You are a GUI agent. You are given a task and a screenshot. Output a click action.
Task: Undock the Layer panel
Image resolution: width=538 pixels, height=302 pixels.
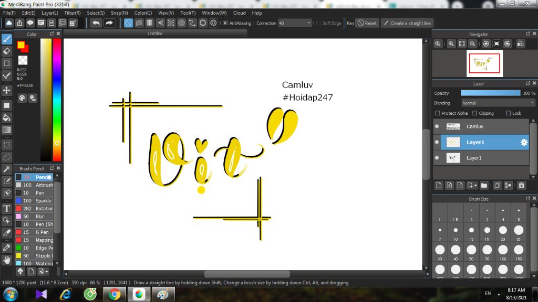[527, 83]
